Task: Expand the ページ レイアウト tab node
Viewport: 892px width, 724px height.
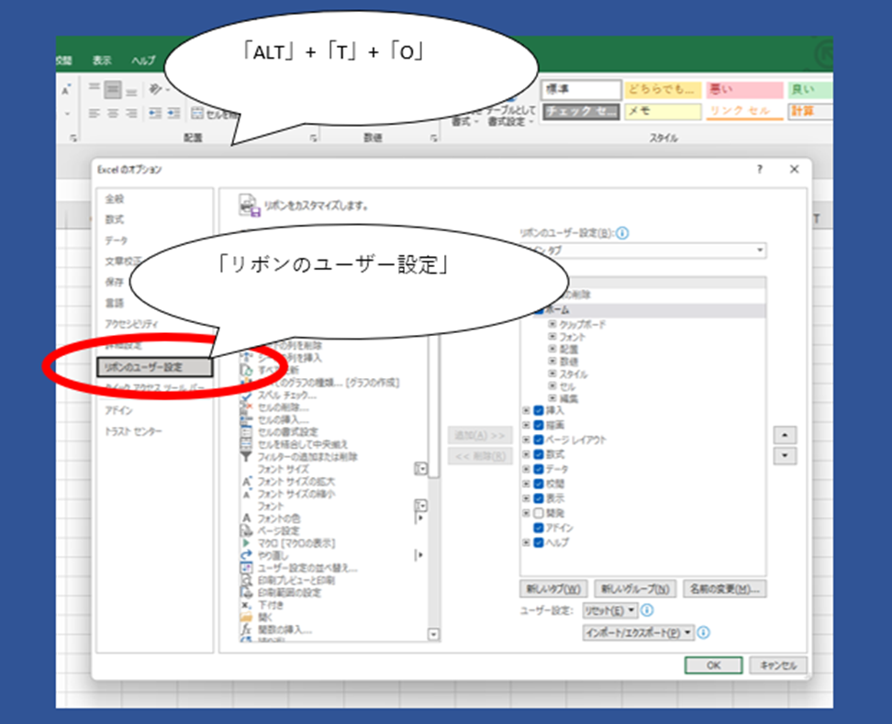Action: pyautogui.click(x=526, y=440)
